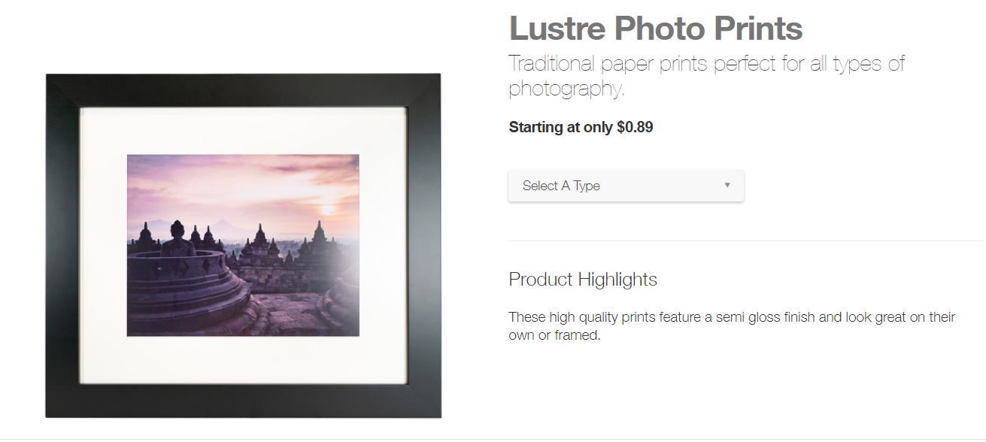Click the dropdown arrow beside Select A Type

point(727,185)
